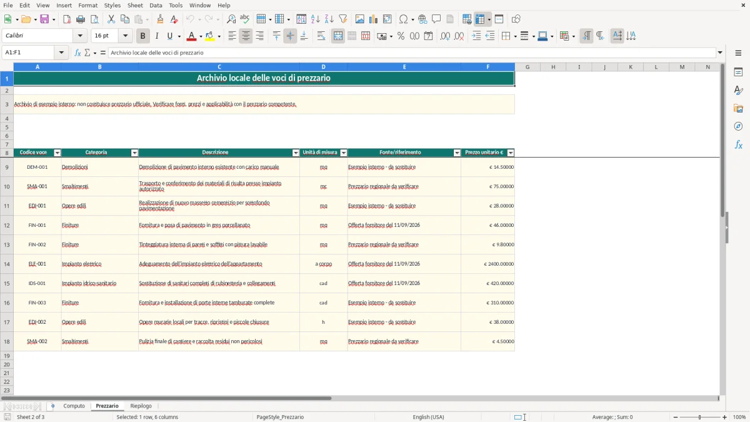Open the Descrizione filter dropdown
This screenshot has height=422, width=750.
pyautogui.click(x=296, y=153)
